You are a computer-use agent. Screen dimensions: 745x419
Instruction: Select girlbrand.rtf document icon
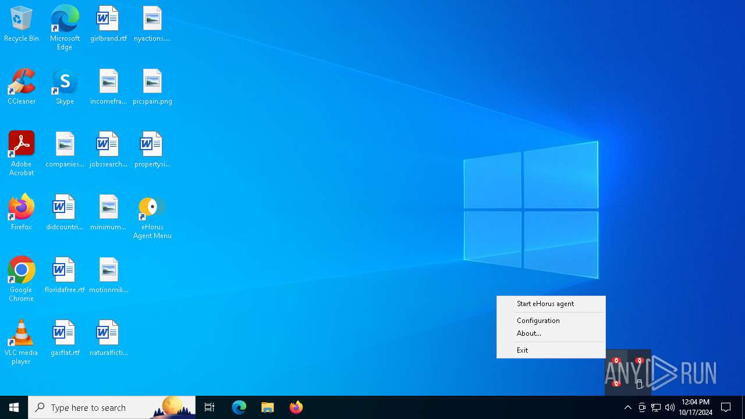point(108,24)
